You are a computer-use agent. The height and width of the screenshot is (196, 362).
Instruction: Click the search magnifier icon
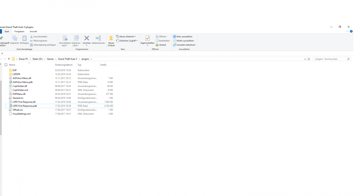coord(348,59)
